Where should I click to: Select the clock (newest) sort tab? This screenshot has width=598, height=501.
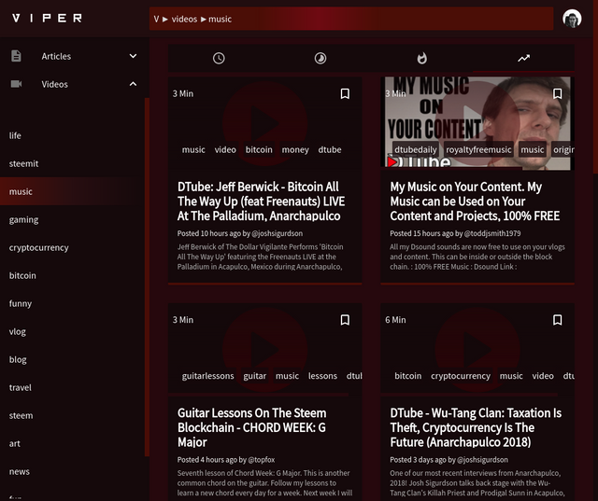[219, 58]
